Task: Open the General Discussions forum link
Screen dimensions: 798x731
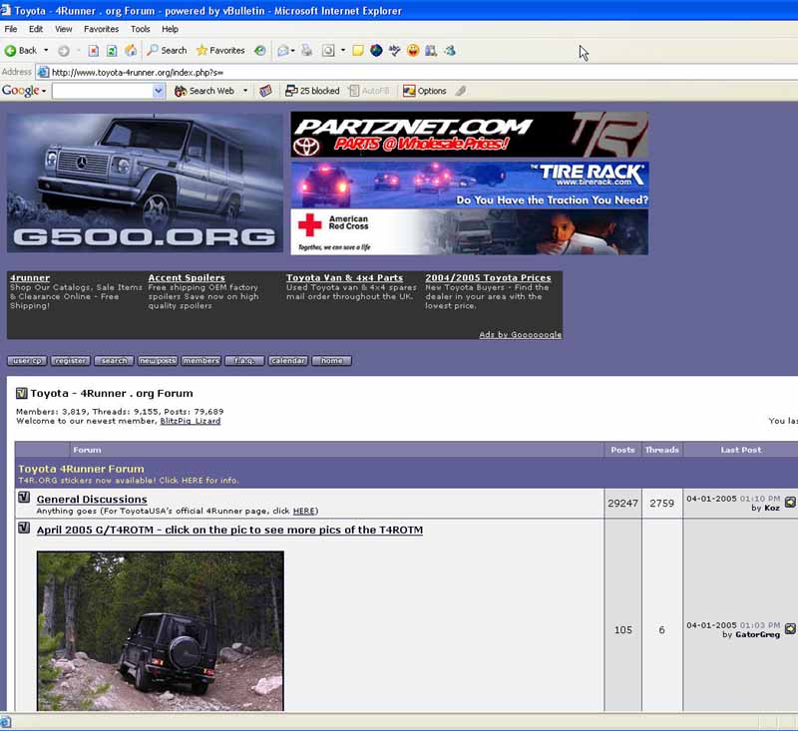Action: (92, 500)
